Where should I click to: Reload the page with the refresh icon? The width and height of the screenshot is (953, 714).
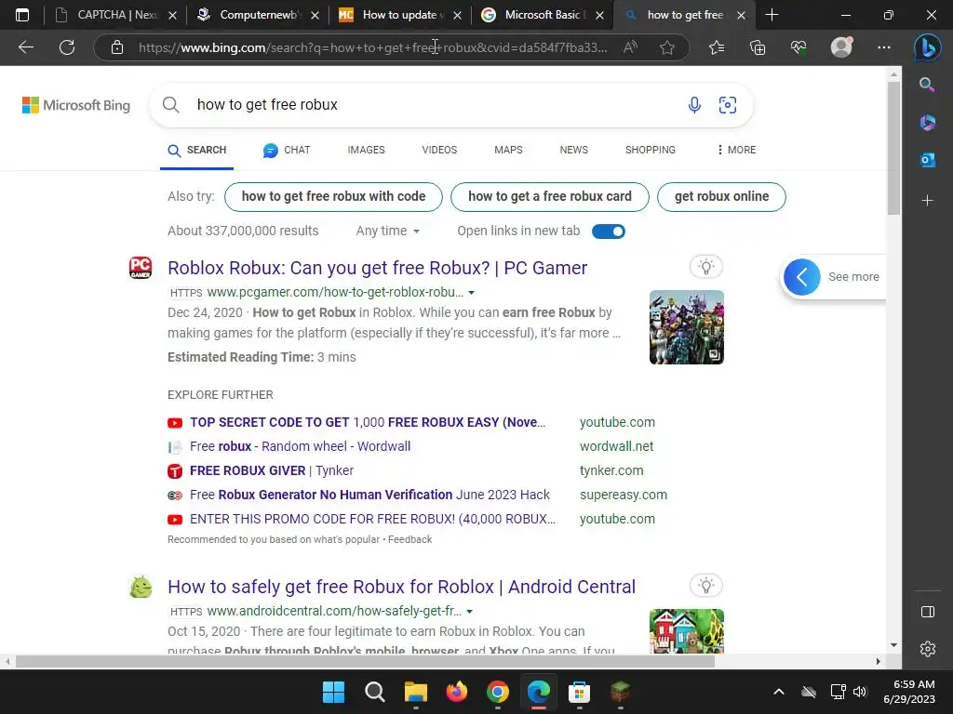(x=67, y=47)
